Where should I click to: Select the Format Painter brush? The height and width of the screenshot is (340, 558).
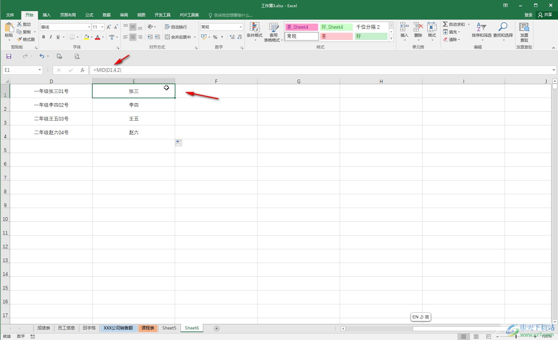tap(19, 39)
